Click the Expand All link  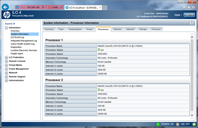pos(10,24)
